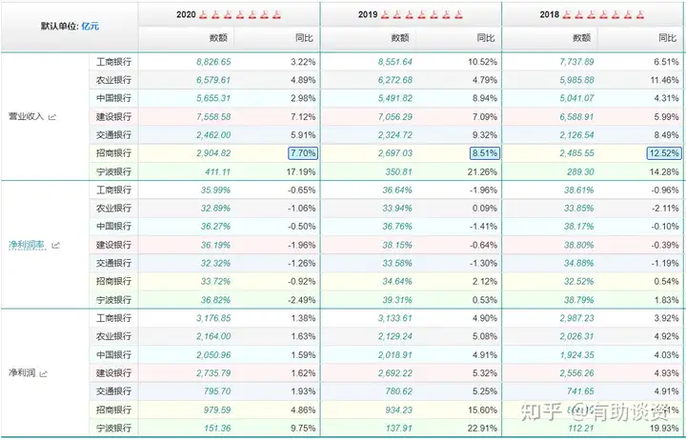Viewport: 686px width, 440px height.
Task: Select the net margin value 35.99%
Action: [x=215, y=190]
